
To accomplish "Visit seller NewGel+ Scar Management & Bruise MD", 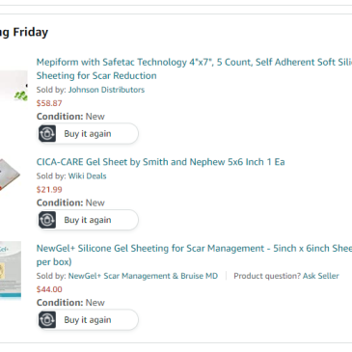I will point(143,276).
